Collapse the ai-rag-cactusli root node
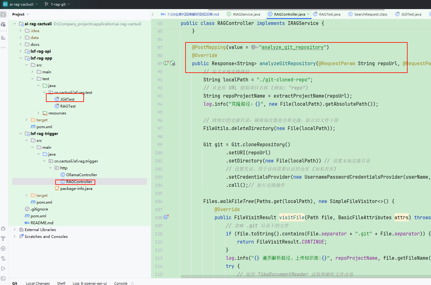 pos(15,24)
